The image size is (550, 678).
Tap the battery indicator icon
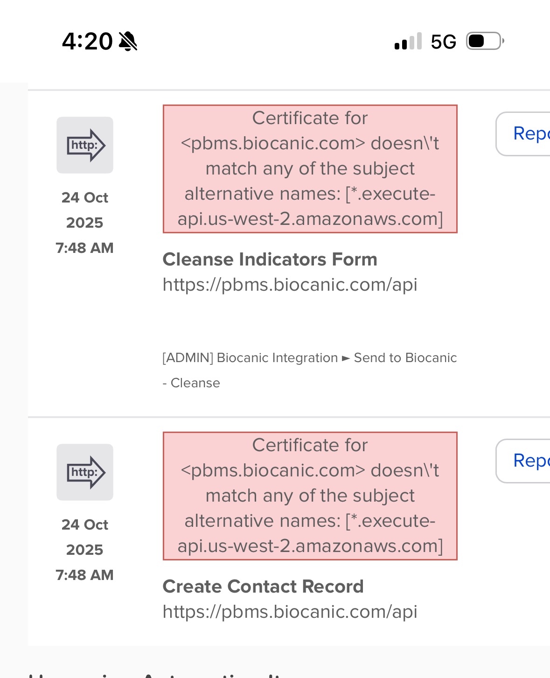tap(485, 42)
